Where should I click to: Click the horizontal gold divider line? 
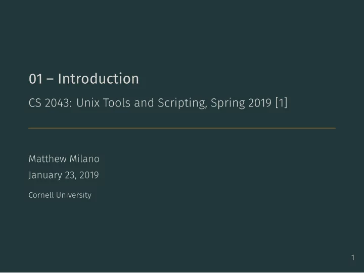coord(182,128)
